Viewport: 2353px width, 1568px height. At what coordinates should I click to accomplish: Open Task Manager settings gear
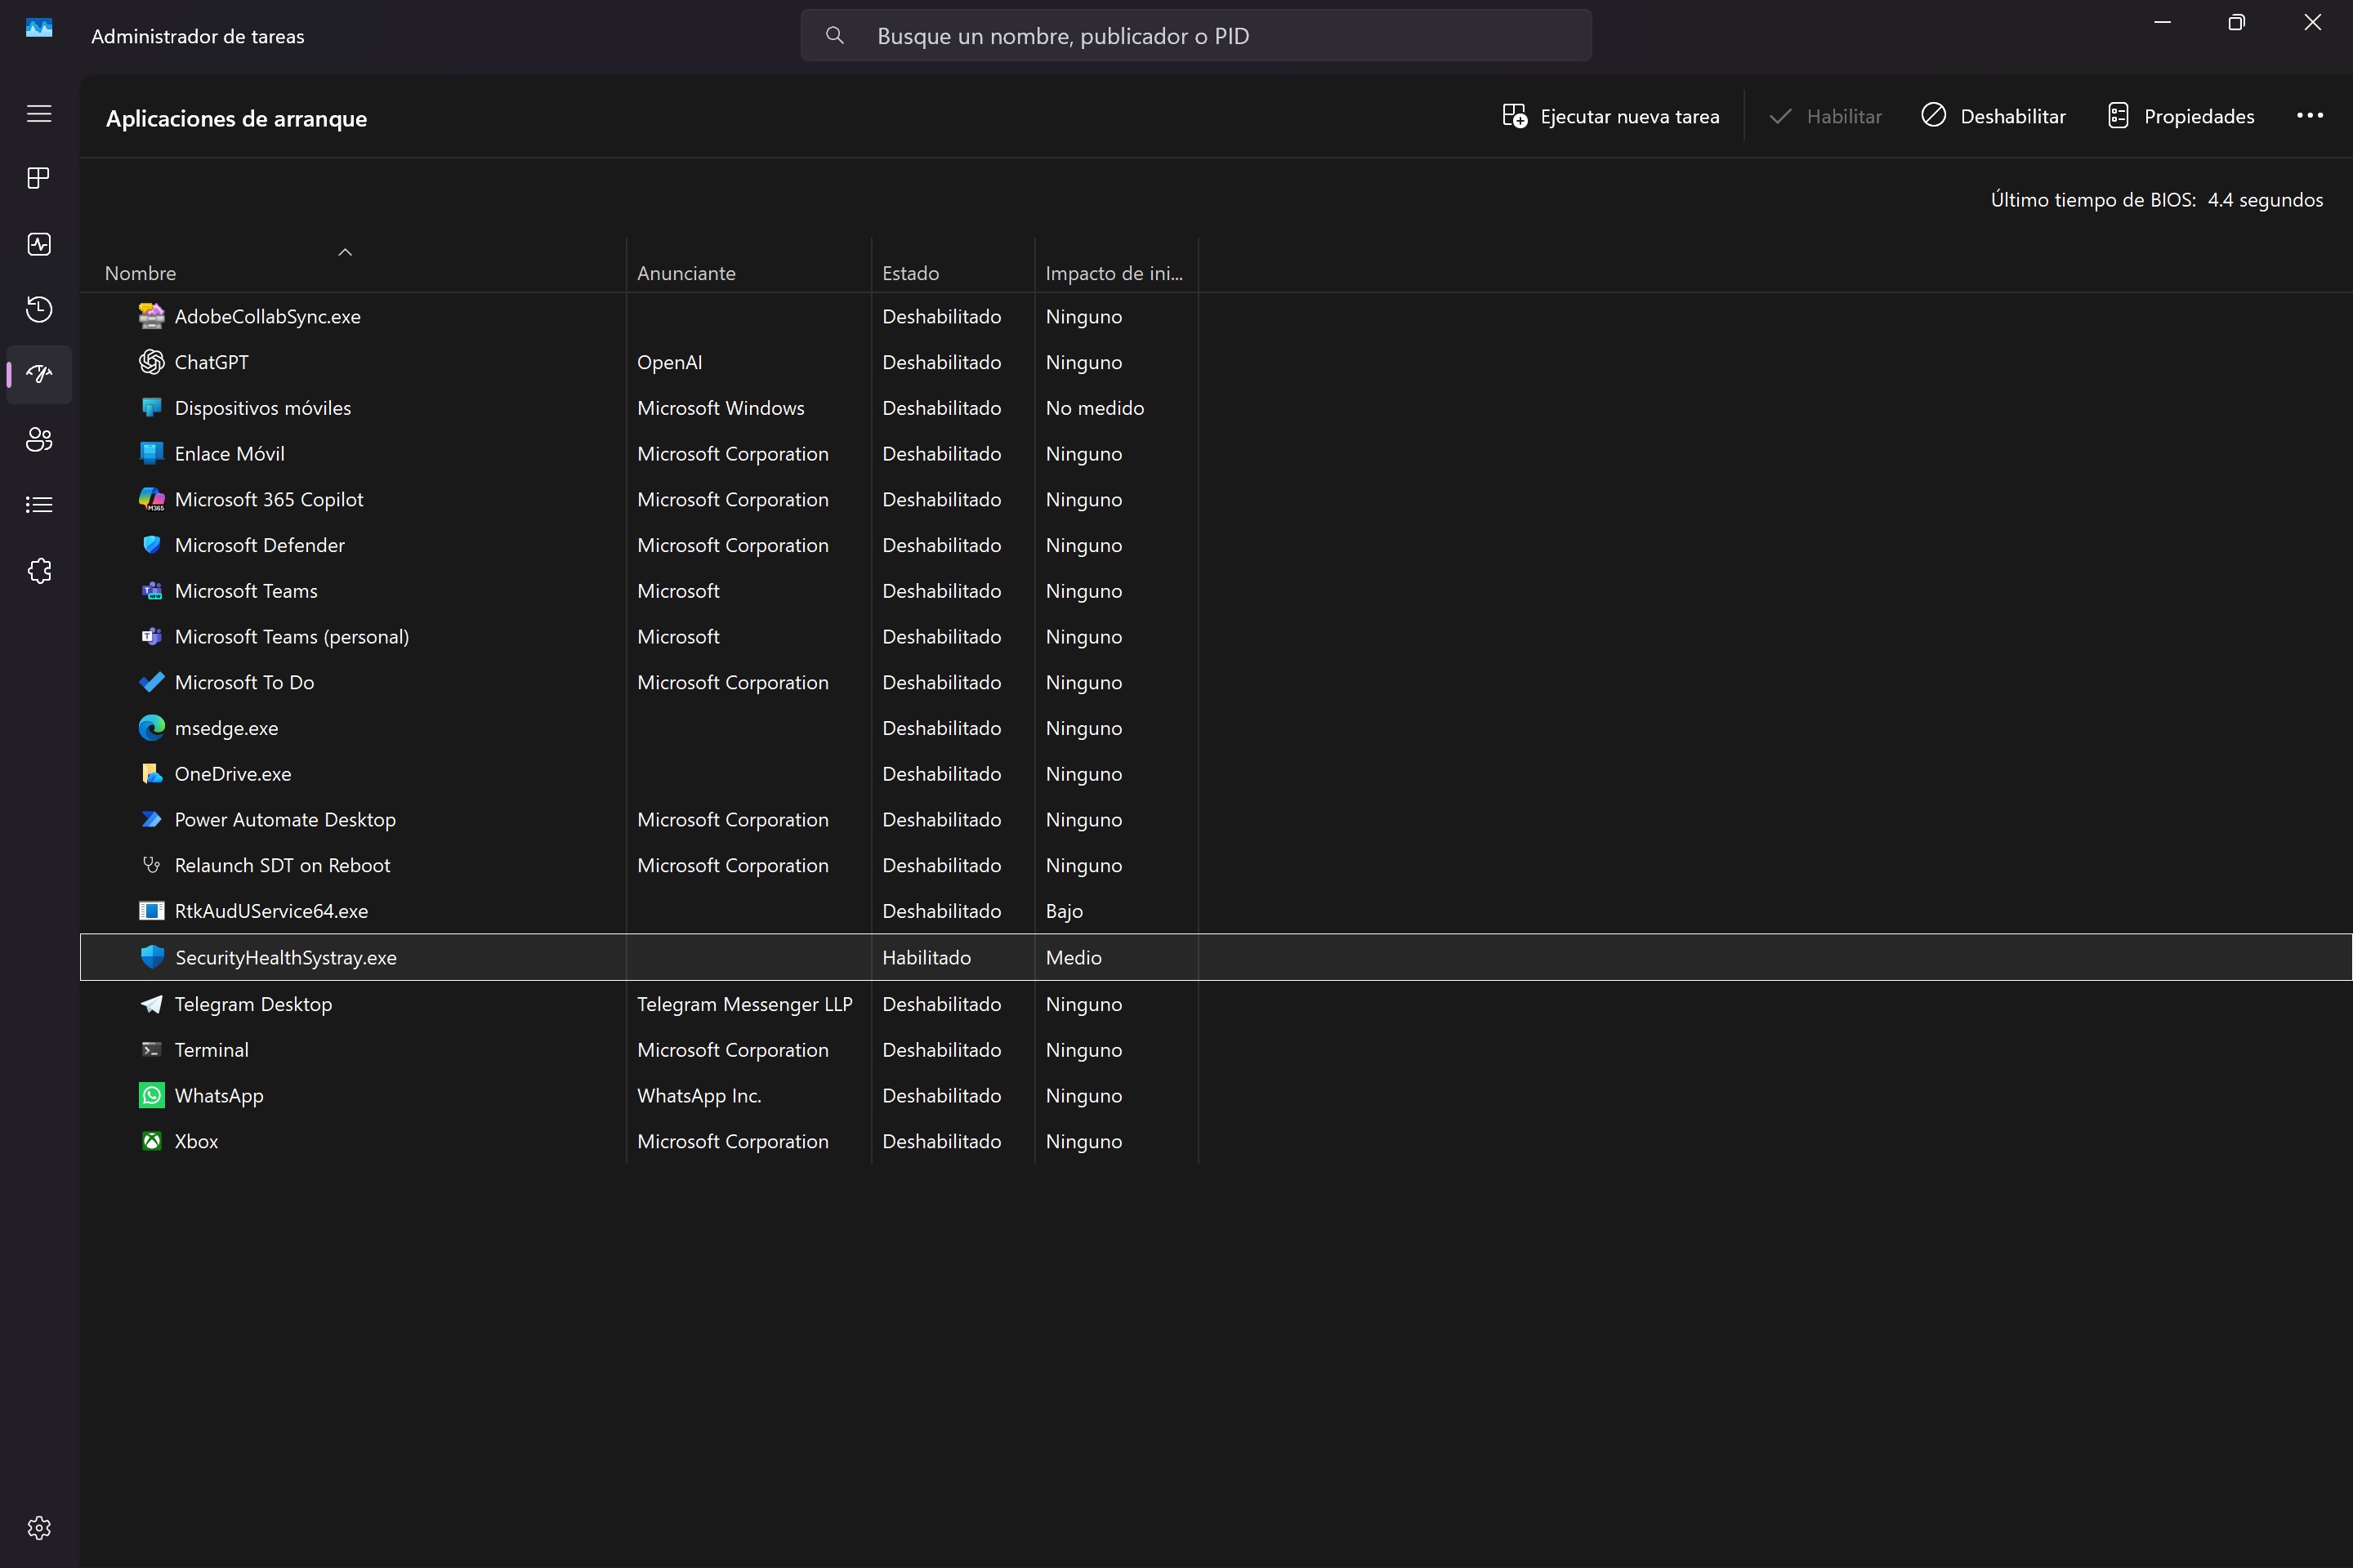39,1528
